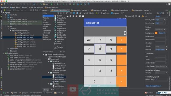This screenshot has height=96, width=171.
Task: Expand the values folder in project tree
Action: tap(8, 51)
